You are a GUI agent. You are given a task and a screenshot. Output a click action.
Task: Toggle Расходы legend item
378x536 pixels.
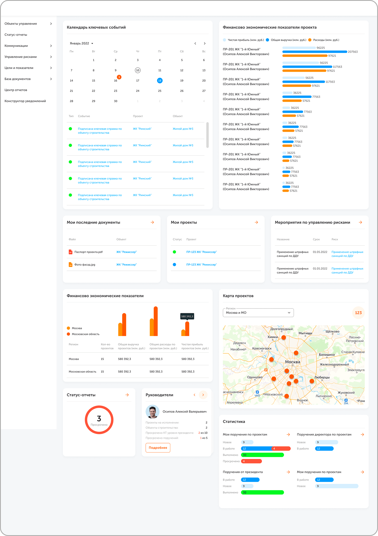coord(323,40)
